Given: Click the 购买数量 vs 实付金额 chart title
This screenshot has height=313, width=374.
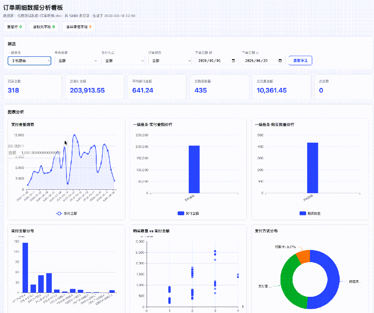Looking at the screenshot, I should tap(151, 231).
